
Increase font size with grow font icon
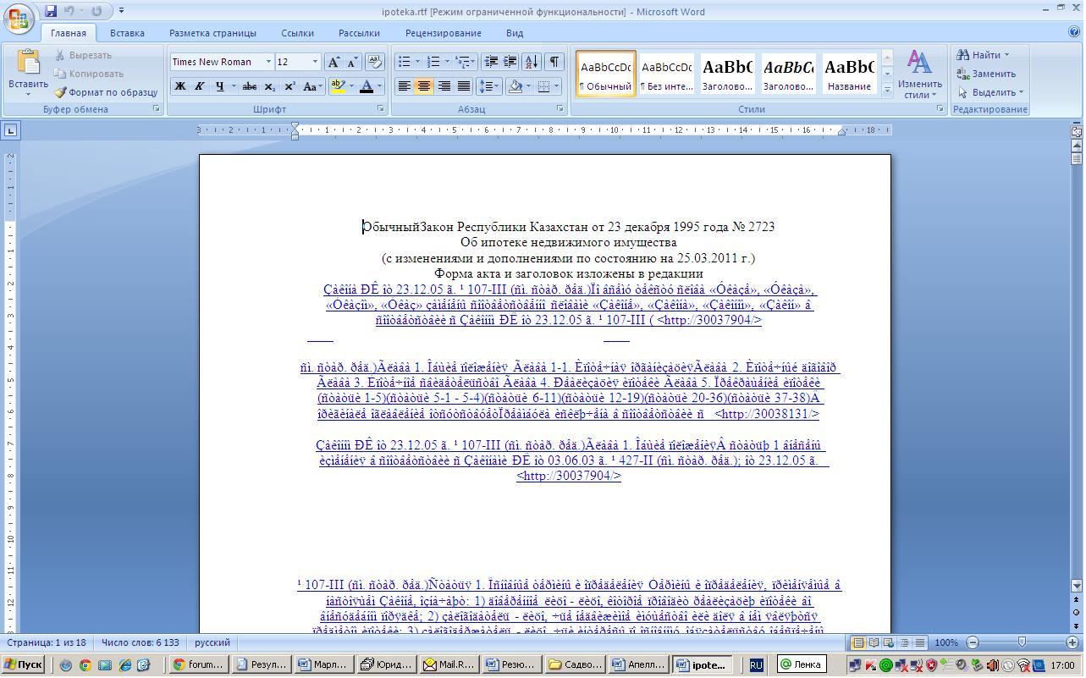(x=334, y=62)
